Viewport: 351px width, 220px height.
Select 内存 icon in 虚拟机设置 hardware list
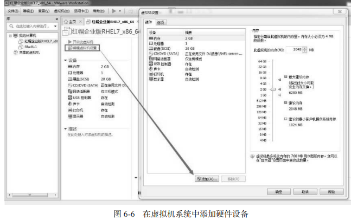151,38
